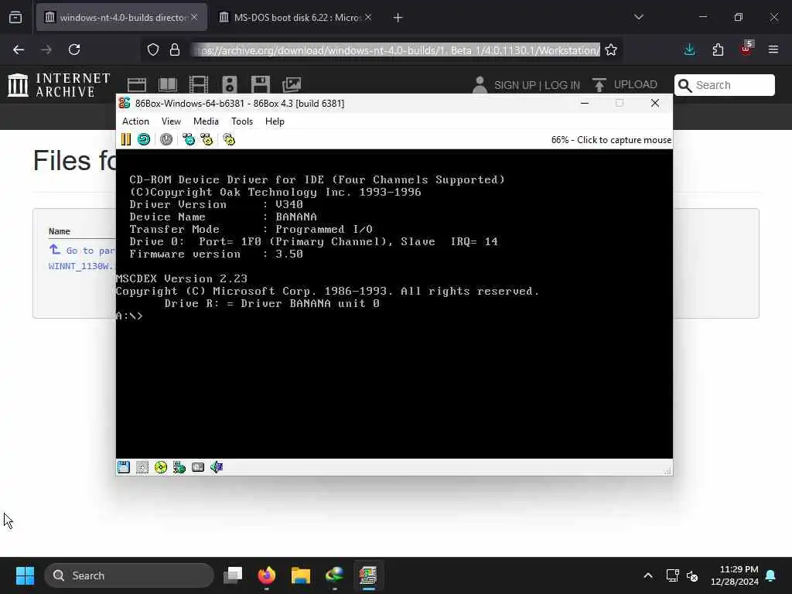Open the 86Box Action menu
This screenshot has height=594, width=792.
tap(135, 121)
